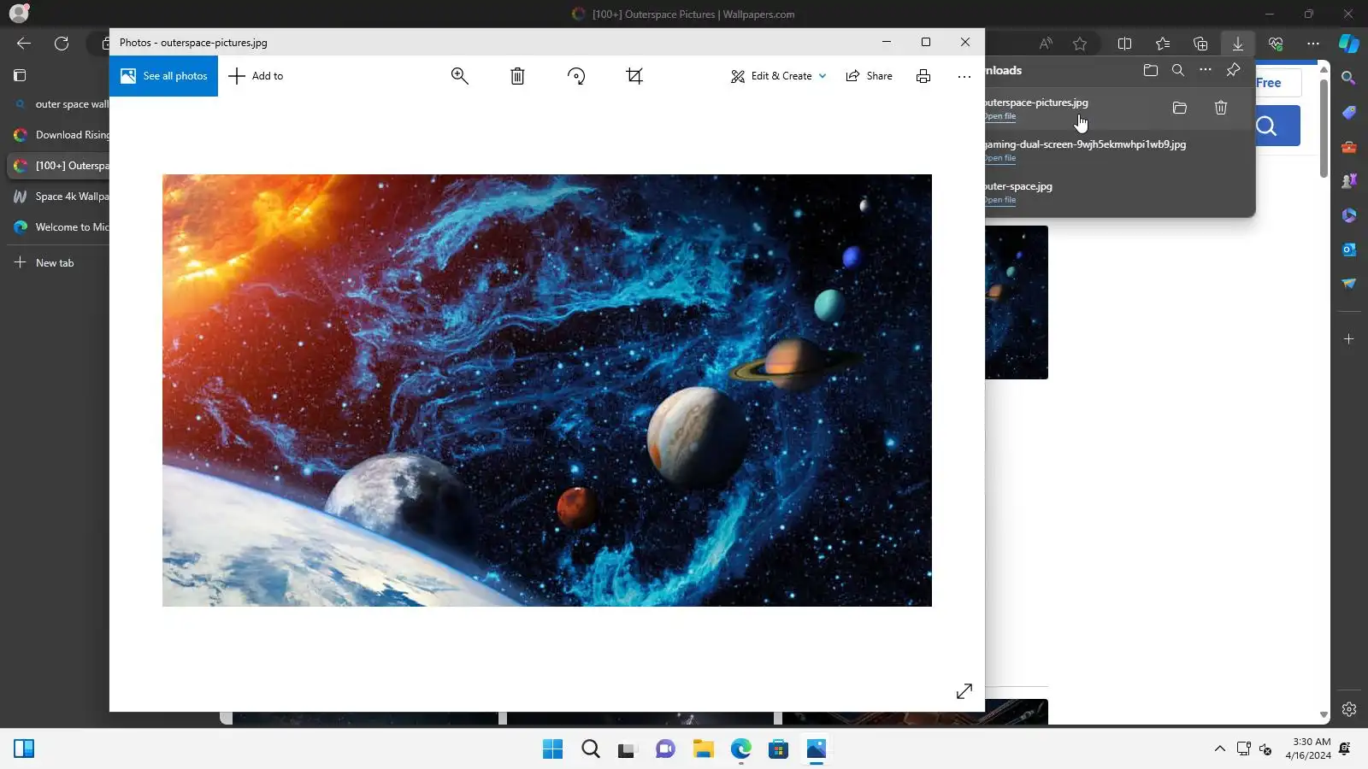Viewport: 1368px width, 769px height.
Task: Open Windows Start menu
Action: tap(553, 749)
